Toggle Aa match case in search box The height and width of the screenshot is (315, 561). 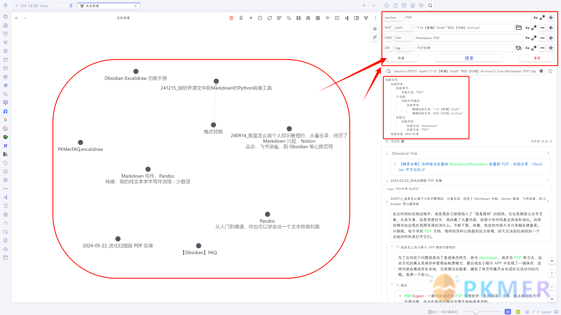click(x=534, y=71)
